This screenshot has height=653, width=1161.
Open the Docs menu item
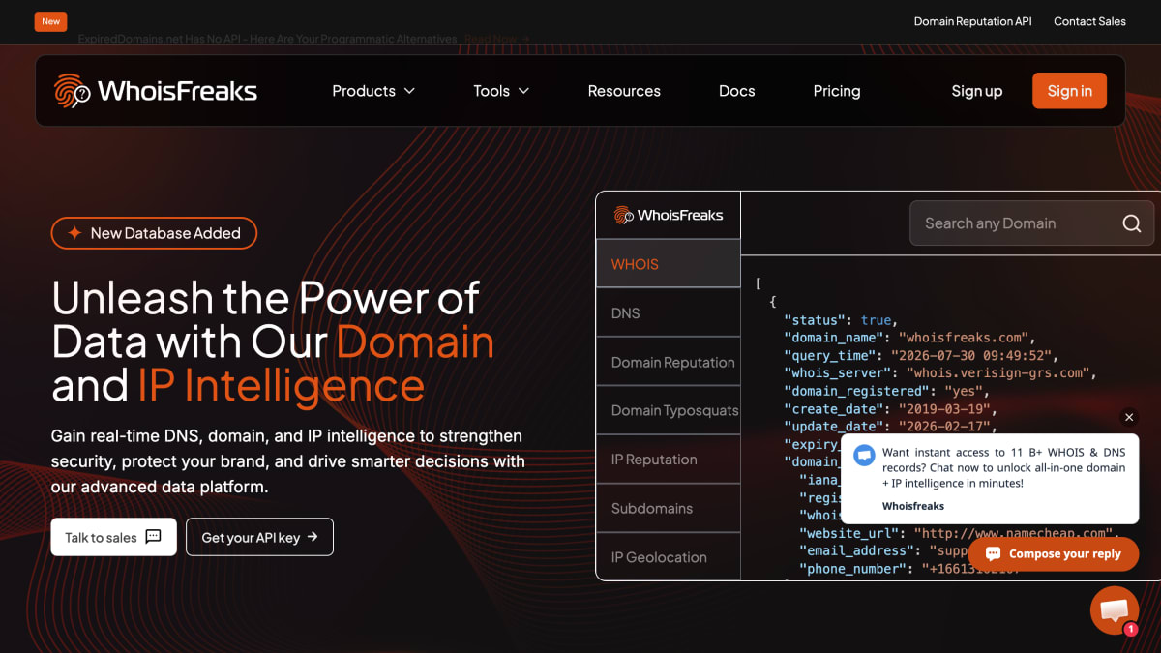[736, 91]
